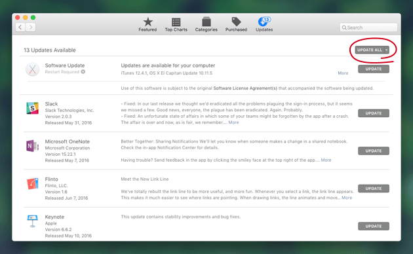Open the Purchased tag icon
The height and width of the screenshot is (254, 413).
point(236,22)
